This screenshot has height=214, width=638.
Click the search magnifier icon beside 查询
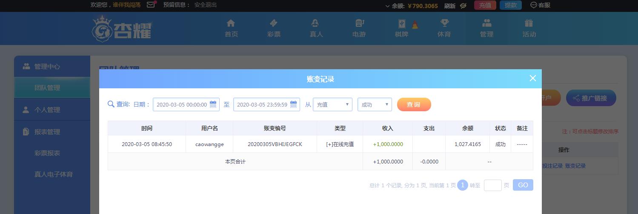point(111,104)
